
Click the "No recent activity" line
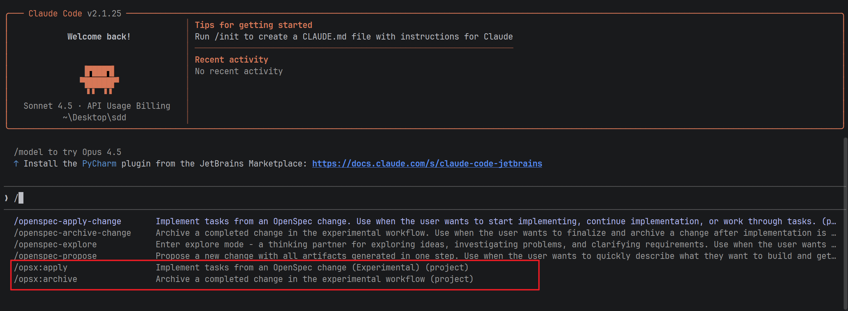click(239, 71)
